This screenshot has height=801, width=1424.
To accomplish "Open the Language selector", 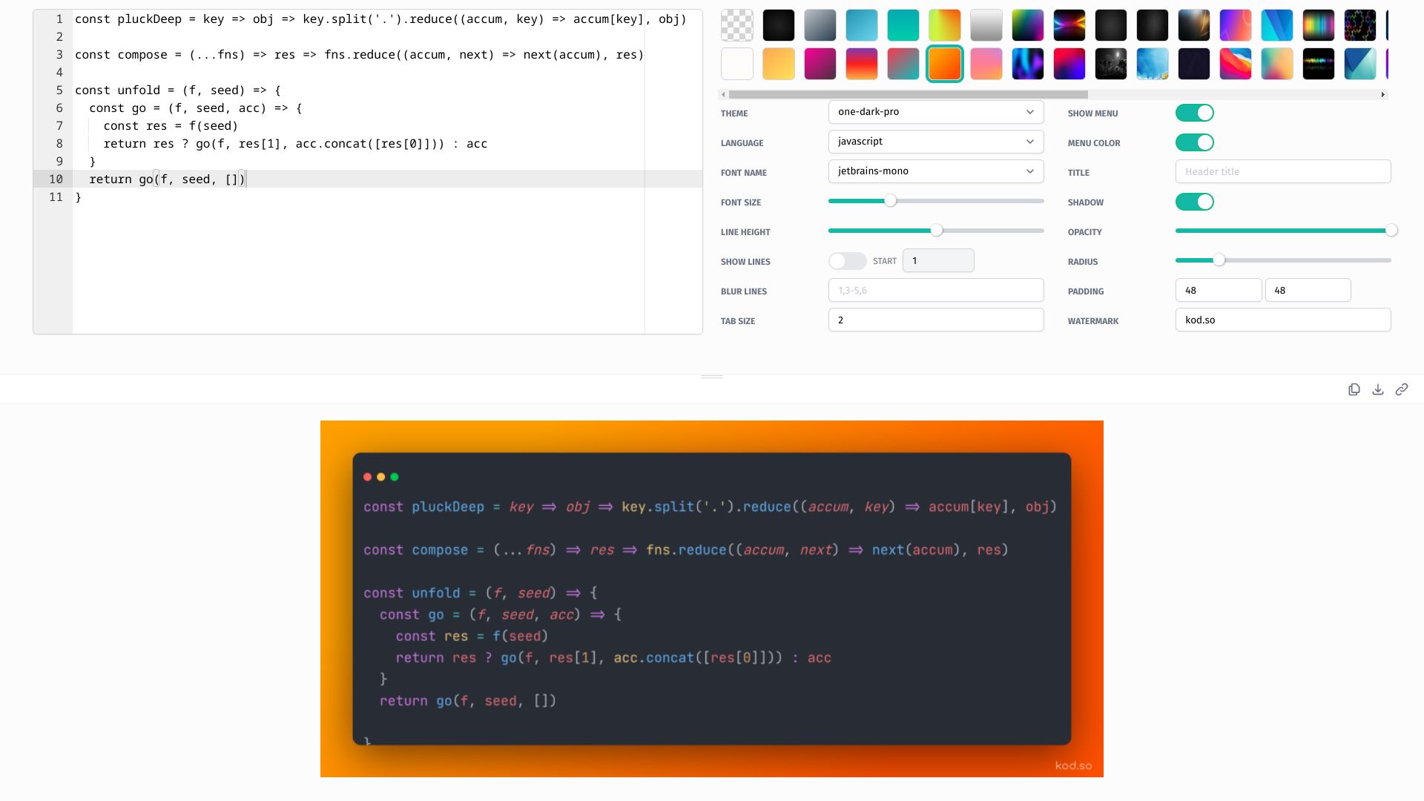I will pos(936,142).
